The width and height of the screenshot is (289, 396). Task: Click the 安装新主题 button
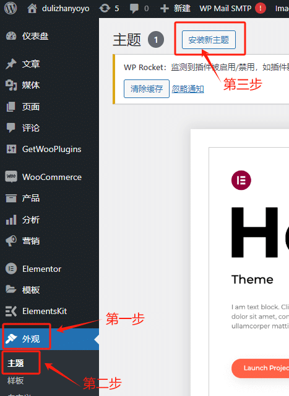click(x=209, y=40)
